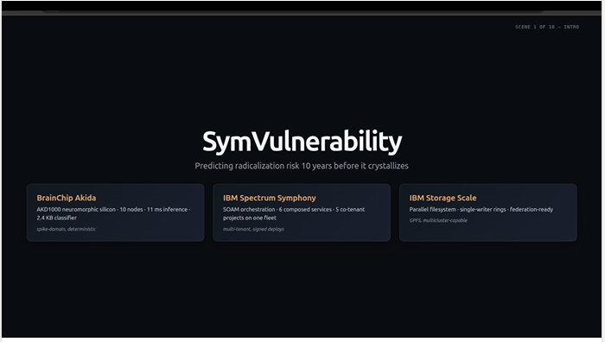Click the 'projects on one fleet' text line

click(x=250, y=218)
